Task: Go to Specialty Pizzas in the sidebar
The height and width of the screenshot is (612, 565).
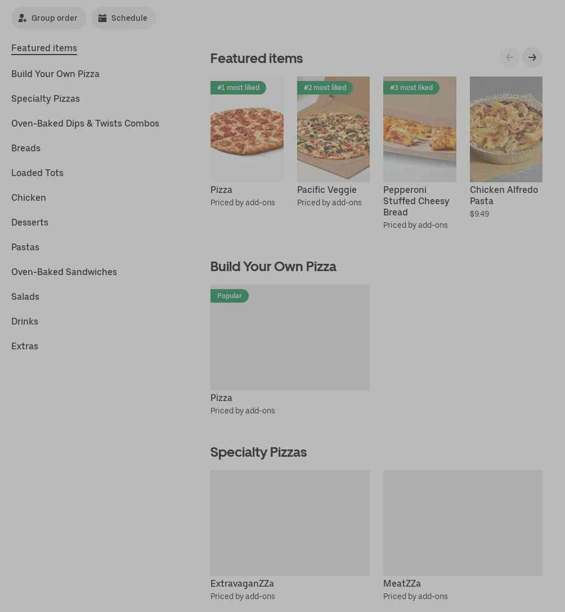Action: point(46,98)
